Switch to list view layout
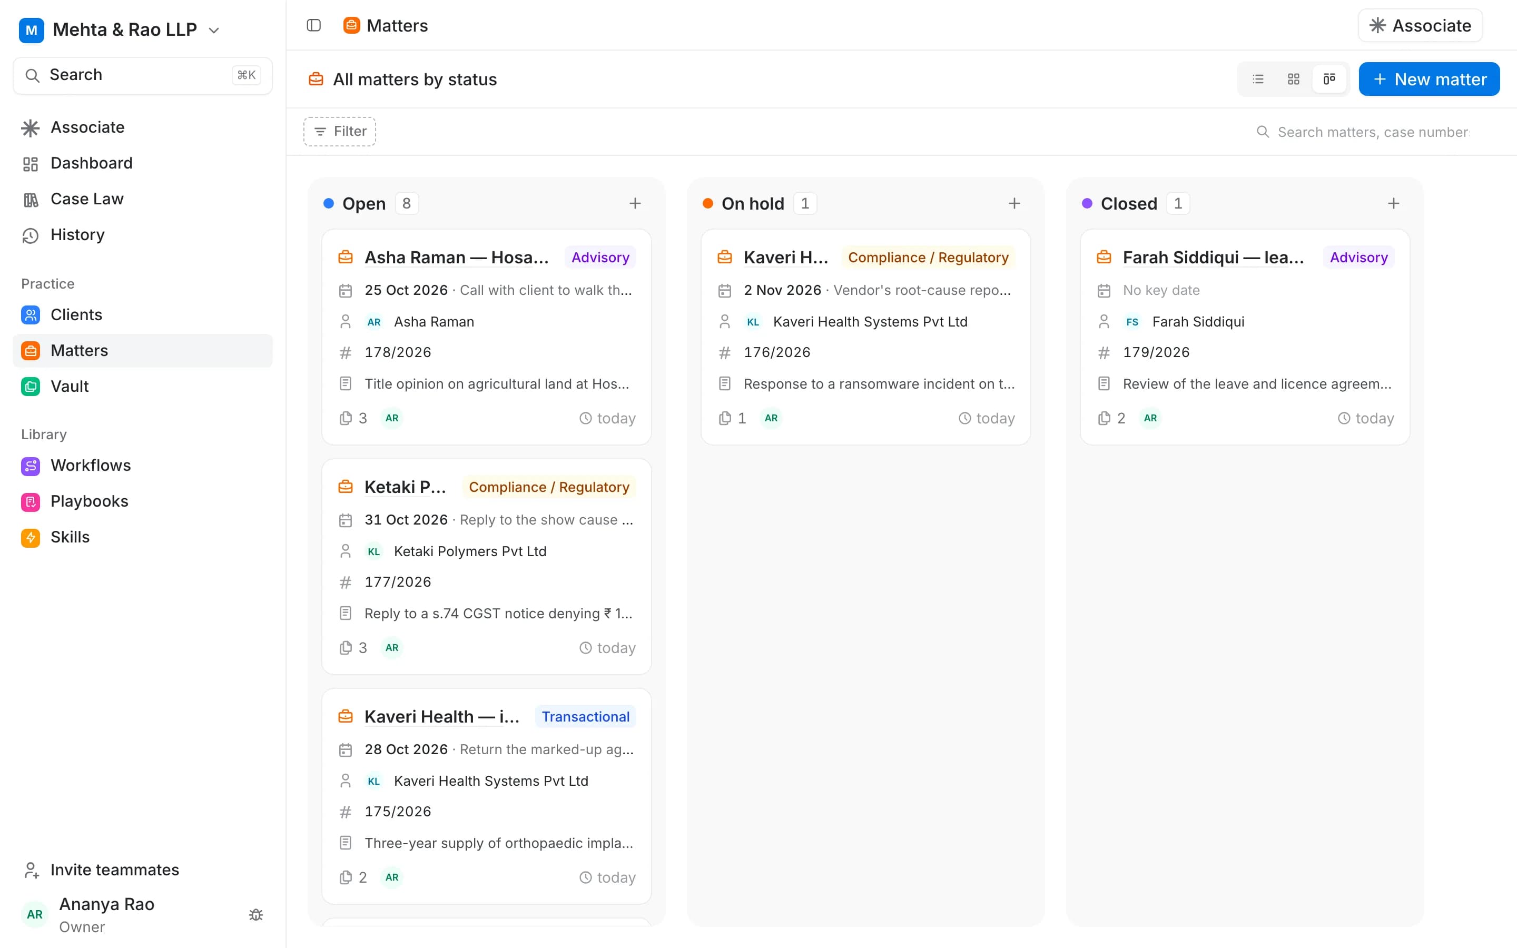Viewport: 1517px width, 948px height. coord(1257,79)
